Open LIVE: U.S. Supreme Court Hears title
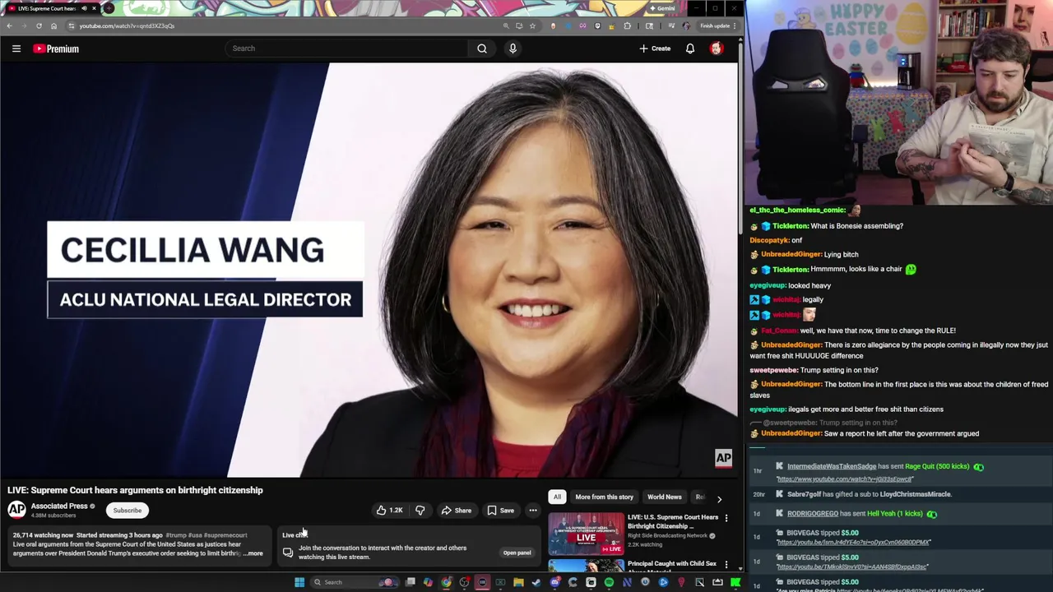Viewport: 1053px width, 592px height. click(x=673, y=521)
